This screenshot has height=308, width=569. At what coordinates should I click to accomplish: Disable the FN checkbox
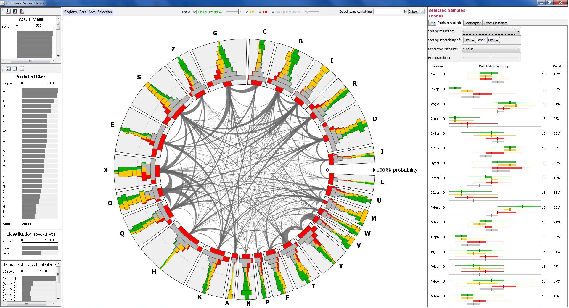coord(260,12)
